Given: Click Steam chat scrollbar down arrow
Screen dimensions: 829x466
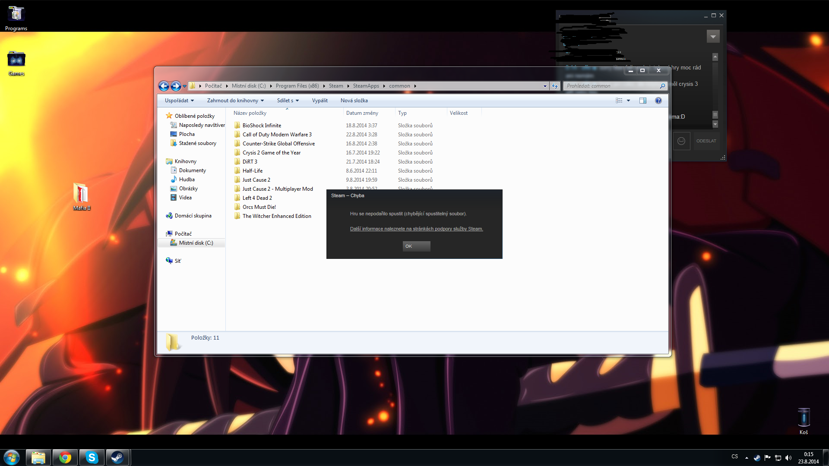Looking at the screenshot, I should pyautogui.click(x=715, y=124).
